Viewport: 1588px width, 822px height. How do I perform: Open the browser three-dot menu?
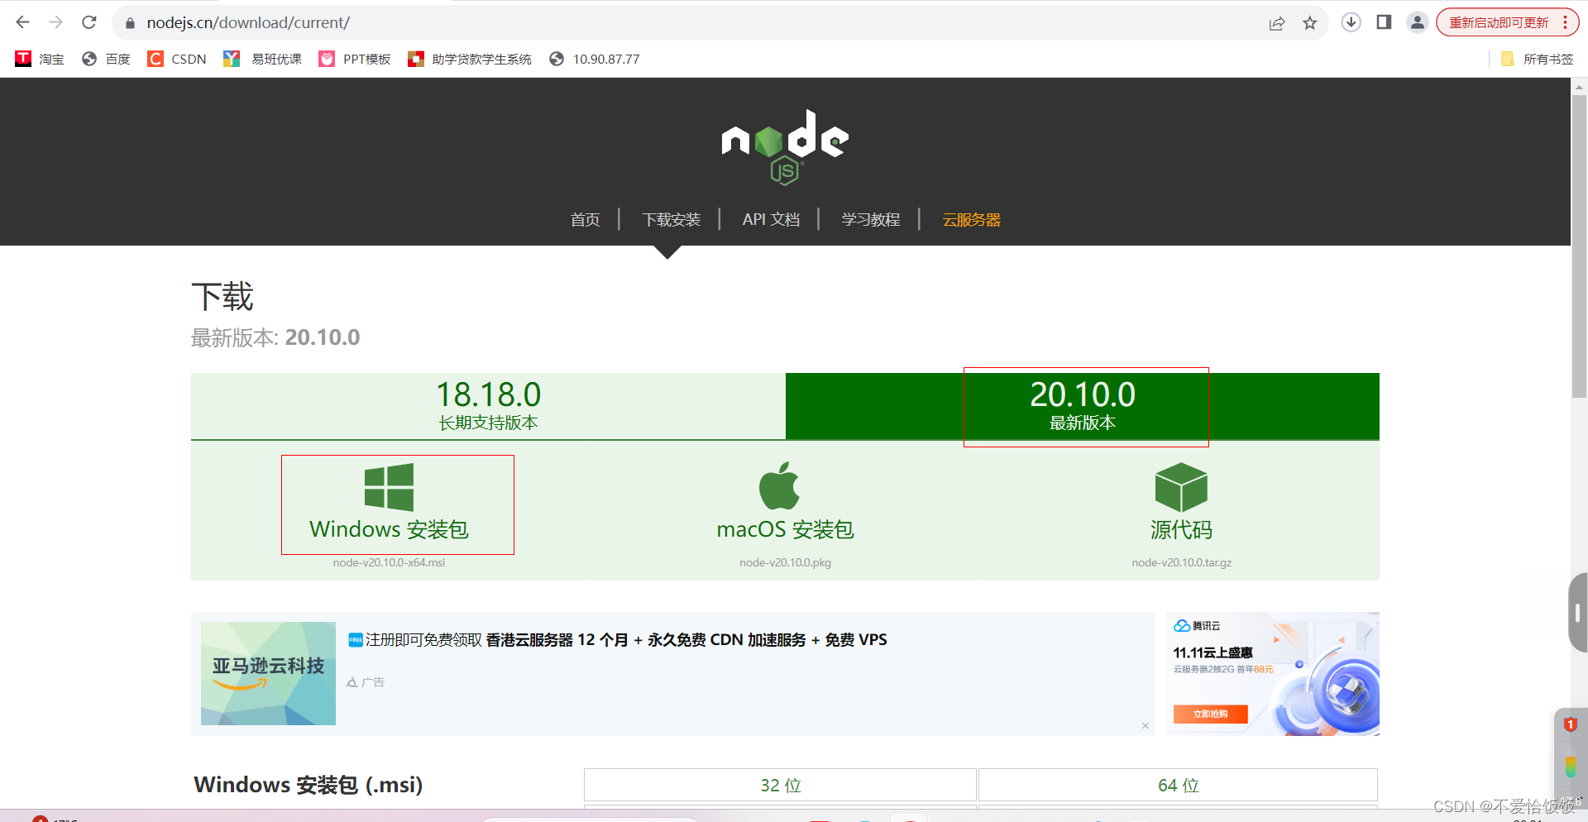(x=1566, y=22)
